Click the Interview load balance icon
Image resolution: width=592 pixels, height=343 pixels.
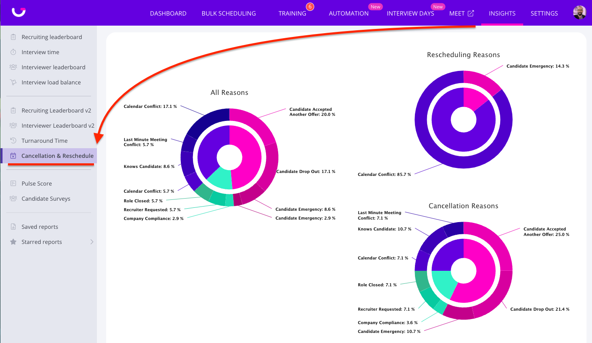point(13,82)
